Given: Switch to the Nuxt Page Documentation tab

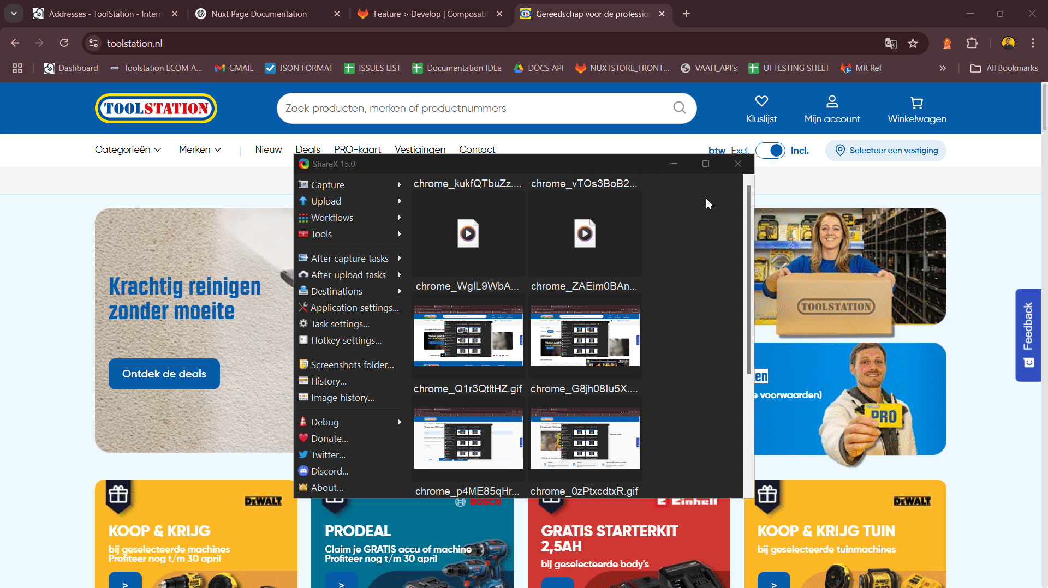Looking at the screenshot, I should tap(259, 14).
